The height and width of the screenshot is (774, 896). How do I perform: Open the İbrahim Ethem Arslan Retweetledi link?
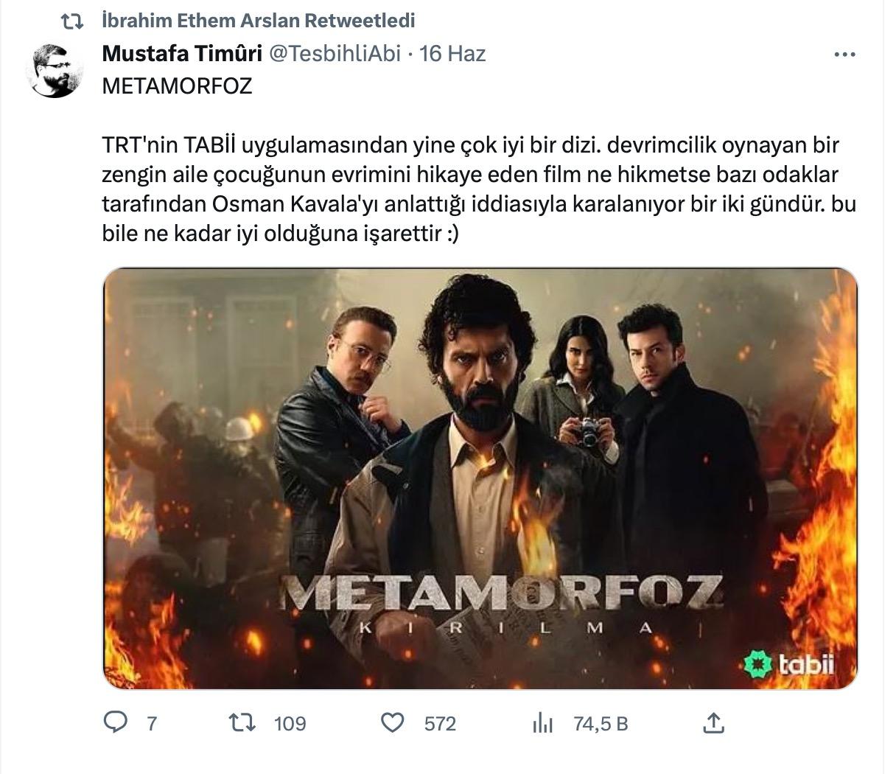point(258,21)
